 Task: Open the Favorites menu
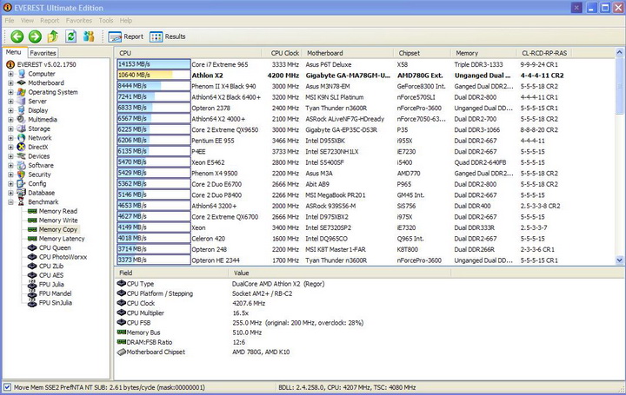(79, 20)
